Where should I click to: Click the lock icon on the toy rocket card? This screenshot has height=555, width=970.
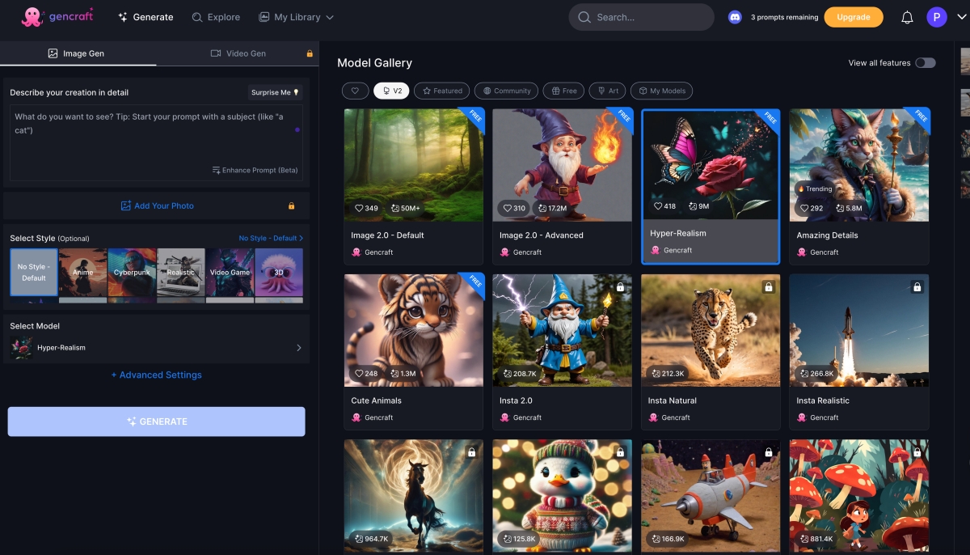pyautogui.click(x=768, y=451)
